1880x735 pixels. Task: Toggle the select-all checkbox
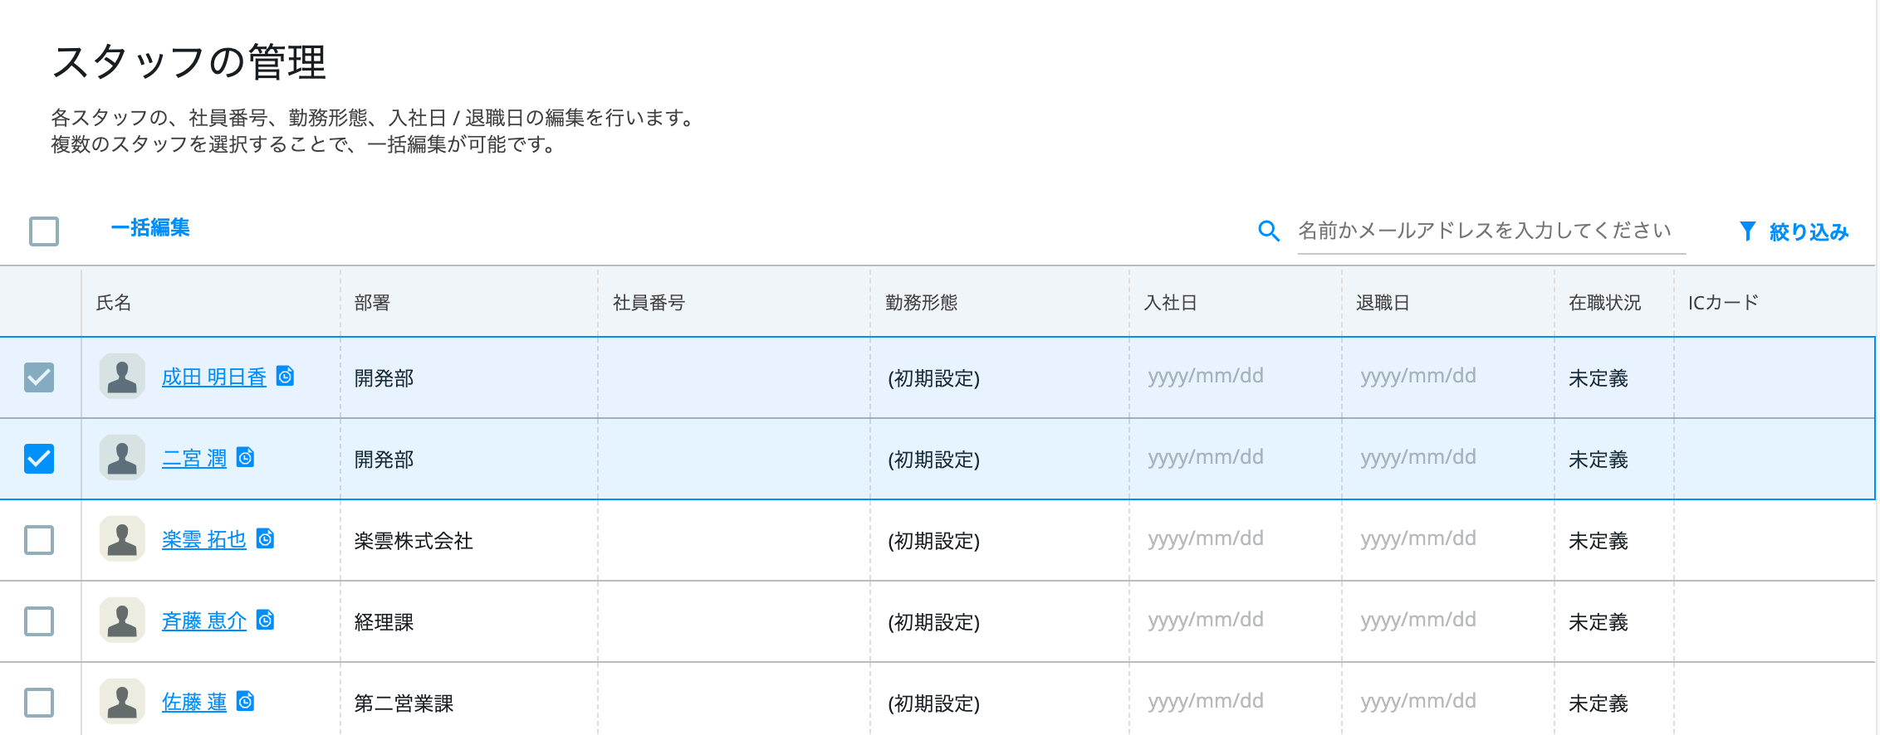click(44, 231)
